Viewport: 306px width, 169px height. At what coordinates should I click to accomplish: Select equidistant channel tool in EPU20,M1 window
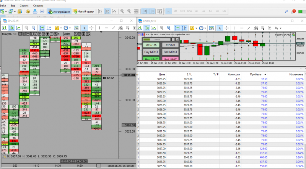click(x=120, y=28)
